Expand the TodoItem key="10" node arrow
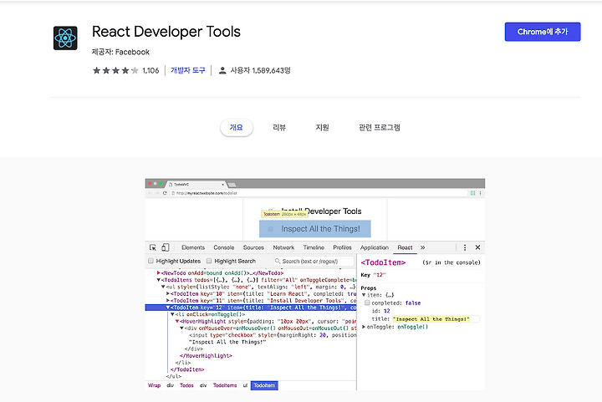 coord(168,294)
